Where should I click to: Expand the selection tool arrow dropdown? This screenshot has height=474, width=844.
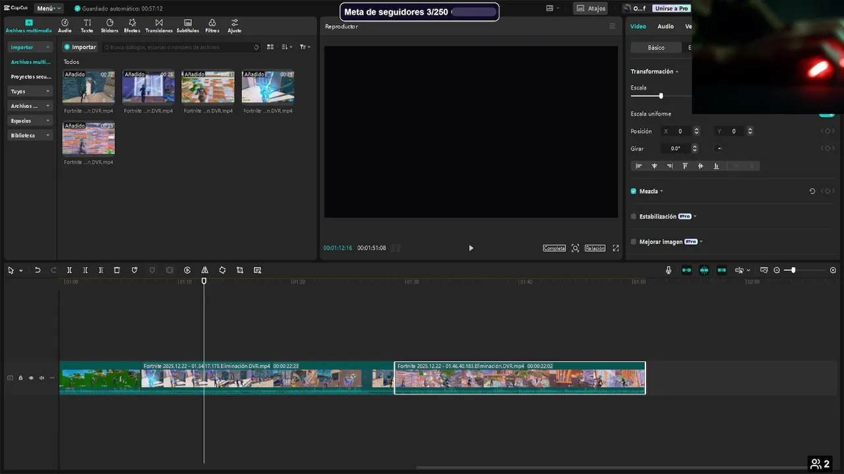tap(21, 271)
